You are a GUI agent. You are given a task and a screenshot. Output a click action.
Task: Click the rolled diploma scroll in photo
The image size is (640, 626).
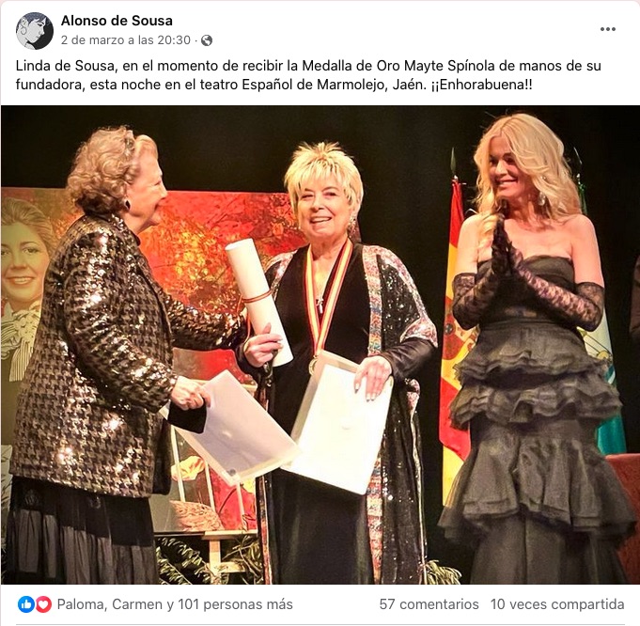click(x=258, y=301)
